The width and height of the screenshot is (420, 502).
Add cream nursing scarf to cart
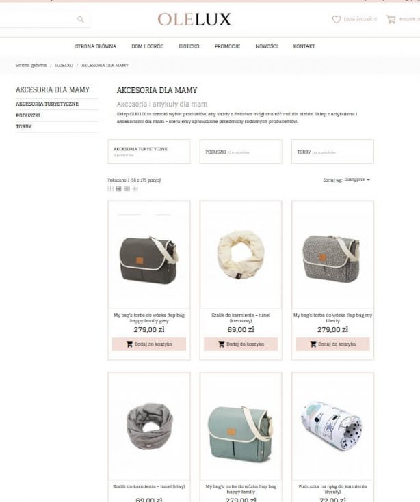[x=241, y=344]
